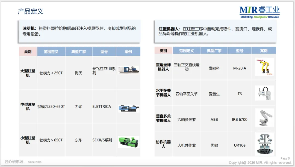Click the 长飞亚ZE III系列 model cell
The width and height of the screenshot is (295, 167).
click(104, 73)
